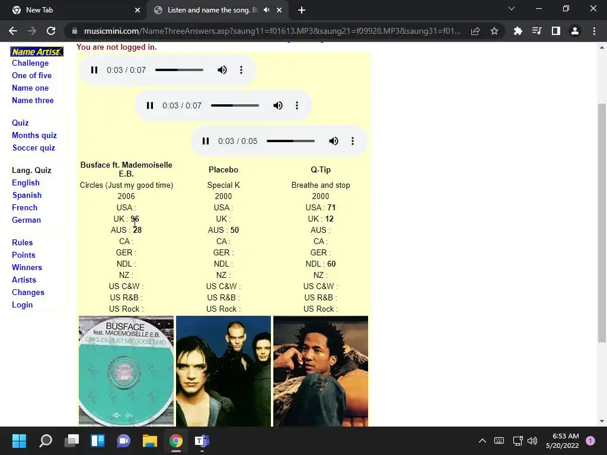This screenshot has width=607, height=455.
Task: Open Chrome three-dot menu
Action: [x=594, y=31]
